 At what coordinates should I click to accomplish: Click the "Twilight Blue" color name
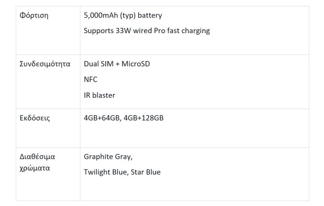click(105, 172)
